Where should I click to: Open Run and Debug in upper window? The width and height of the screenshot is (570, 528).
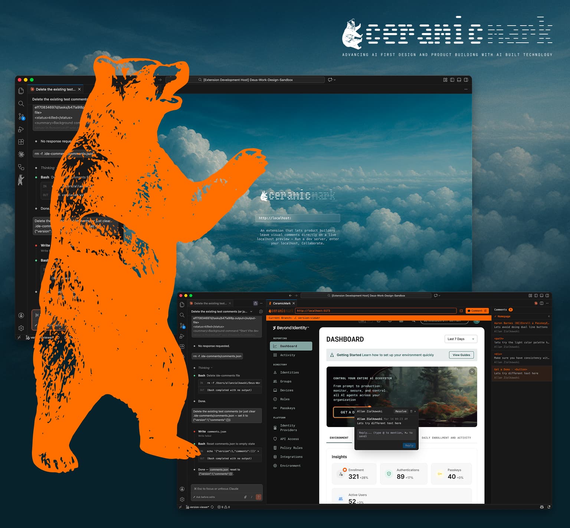pos(21,129)
